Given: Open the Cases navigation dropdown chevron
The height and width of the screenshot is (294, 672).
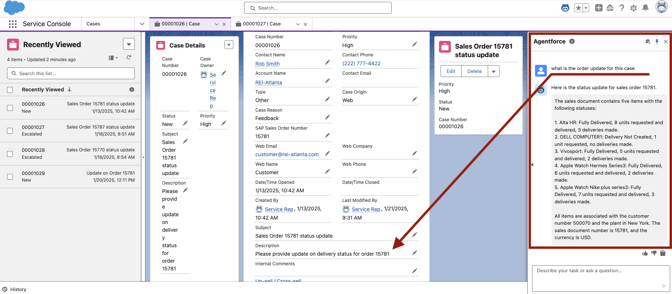Looking at the screenshot, I should pos(142,24).
